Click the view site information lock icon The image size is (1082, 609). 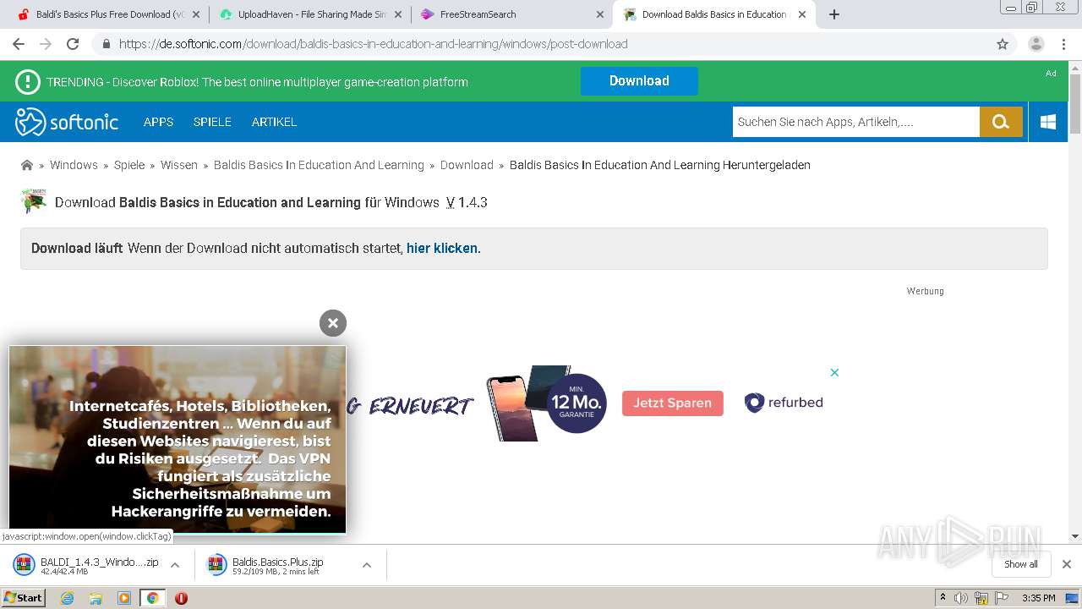[106, 44]
